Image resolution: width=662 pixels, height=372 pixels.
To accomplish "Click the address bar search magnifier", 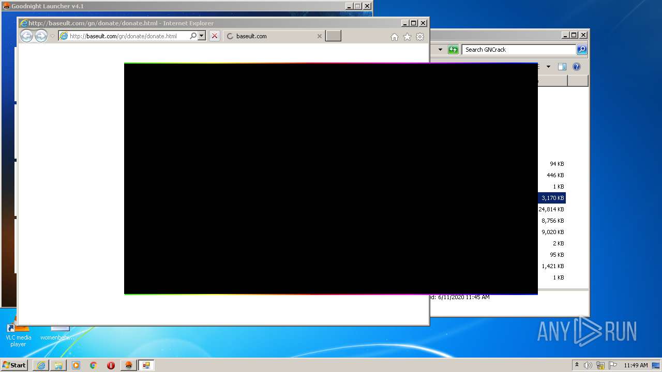I will coord(193,36).
